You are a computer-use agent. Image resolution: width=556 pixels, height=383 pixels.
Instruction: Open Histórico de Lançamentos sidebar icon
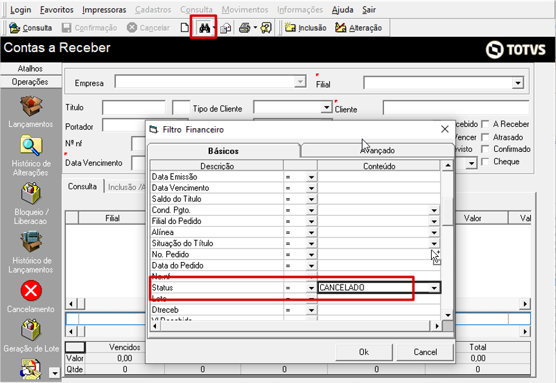31,242
